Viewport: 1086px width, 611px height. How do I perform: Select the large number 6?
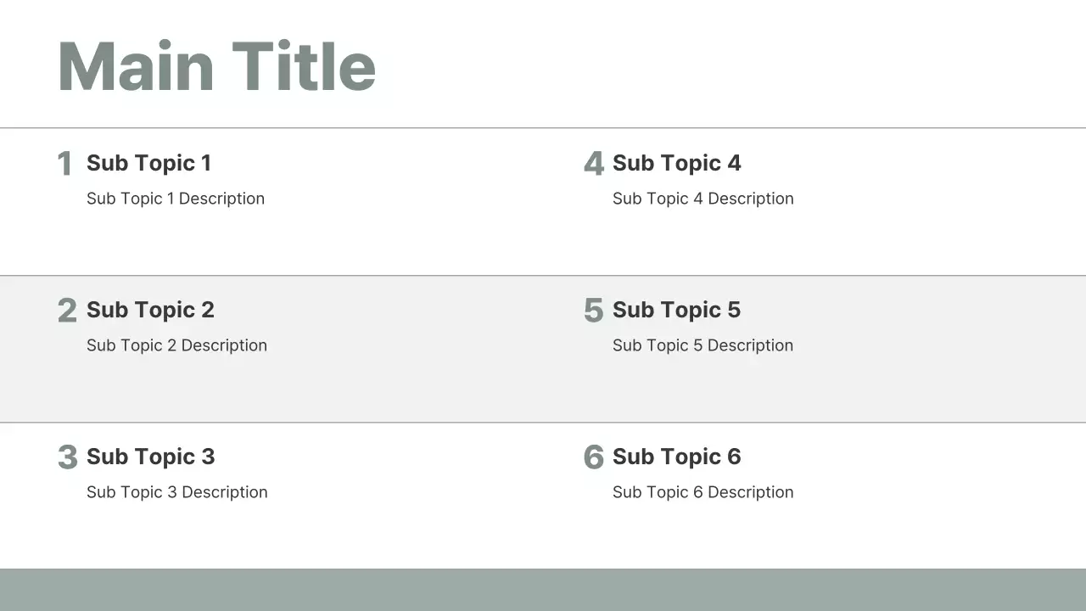(594, 457)
